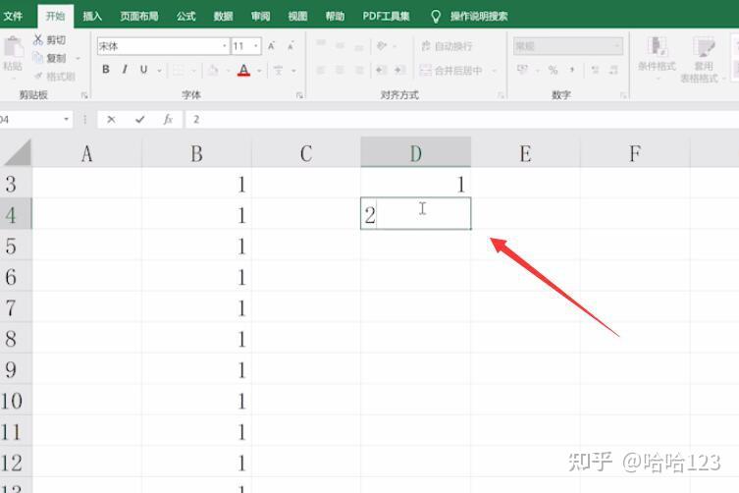Decrease decimal places icon
Screen dimensions: 739x493
click(613, 71)
